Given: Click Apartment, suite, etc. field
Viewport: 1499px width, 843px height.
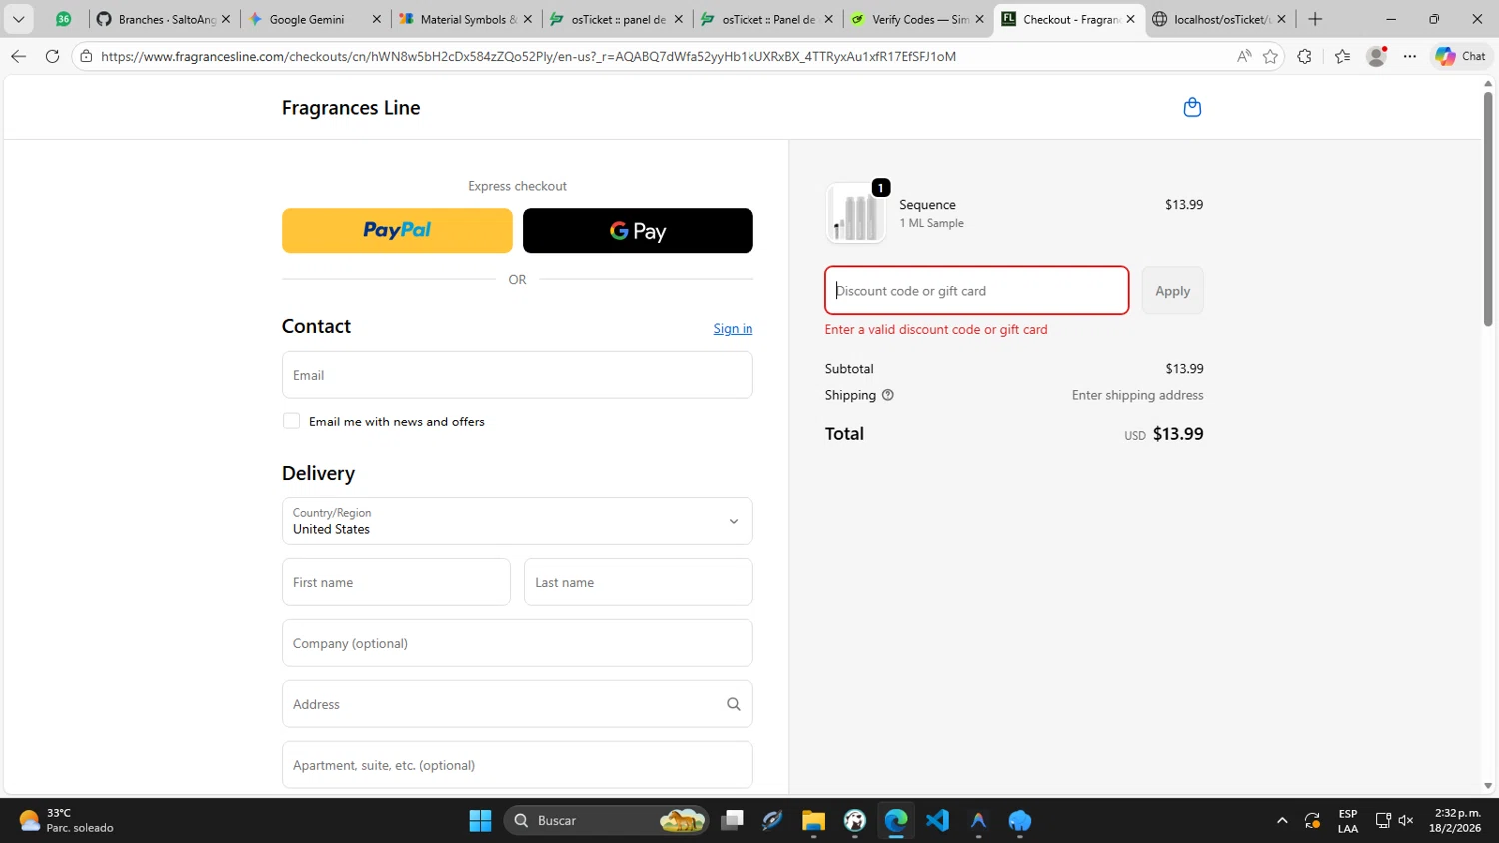Looking at the screenshot, I should 518,765.
